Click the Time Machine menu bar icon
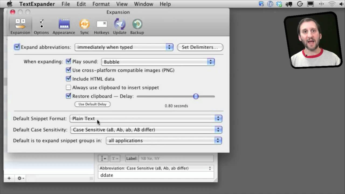 tap(300, 4)
